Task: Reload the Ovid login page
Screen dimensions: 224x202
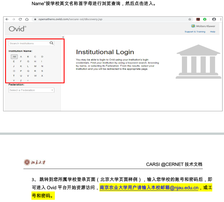Action: click(20, 19)
